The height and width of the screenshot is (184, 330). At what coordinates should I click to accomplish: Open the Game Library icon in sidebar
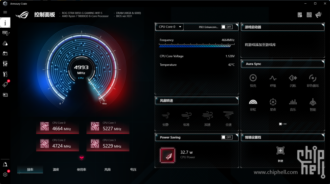(x=5, y=54)
